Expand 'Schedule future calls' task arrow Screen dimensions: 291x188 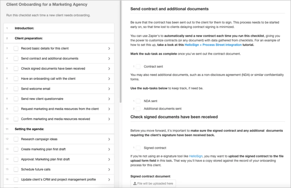(109, 169)
